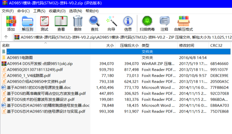The image size is (232, 134).
Task: Click the Word icon of 基于DDS芯片AD9851的精密跳频信号发生器.doc
Action: pos(4,105)
